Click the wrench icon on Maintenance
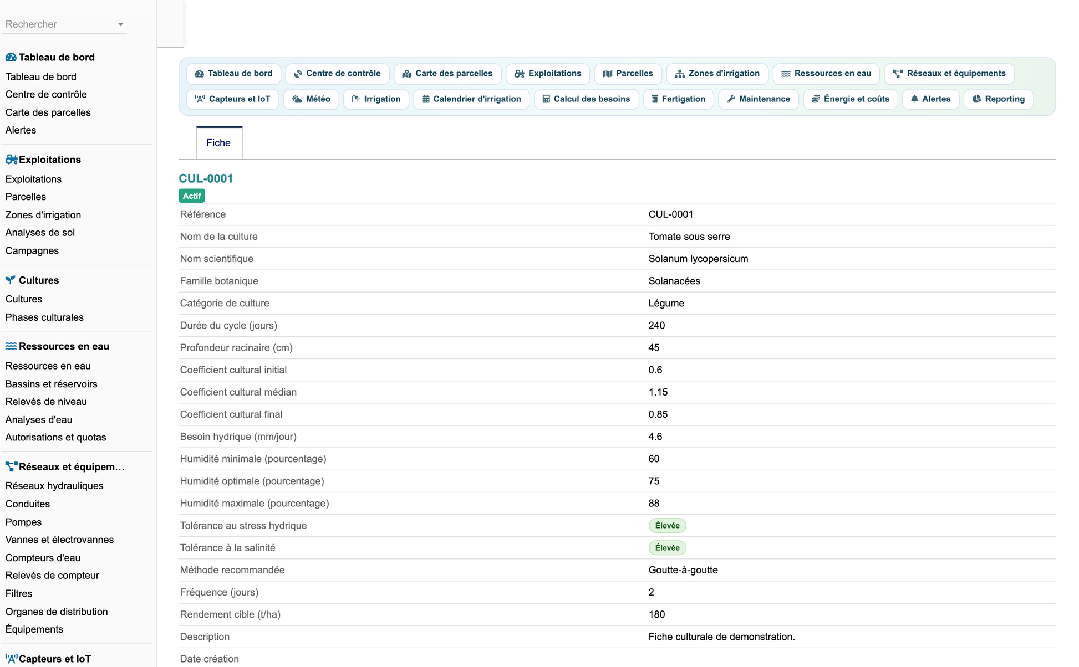The width and height of the screenshot is (1079, 667). pyautogui.click(x=731, y=99)
